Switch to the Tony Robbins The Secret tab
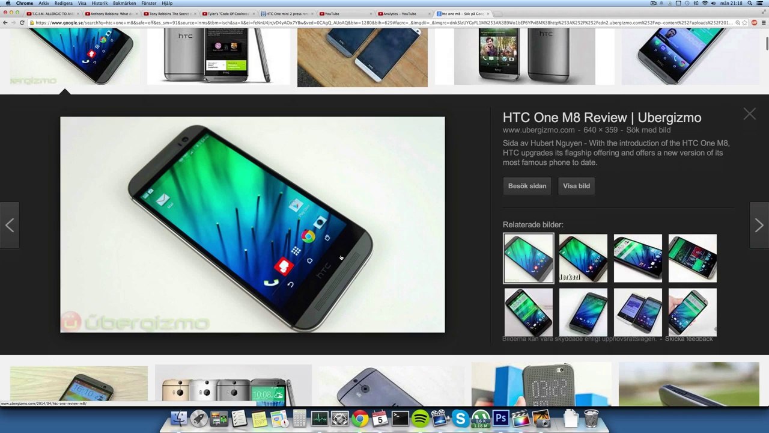 coord(169,13)
